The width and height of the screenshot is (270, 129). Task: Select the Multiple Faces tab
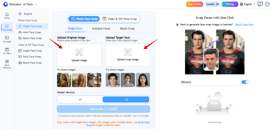pos(101,28)
